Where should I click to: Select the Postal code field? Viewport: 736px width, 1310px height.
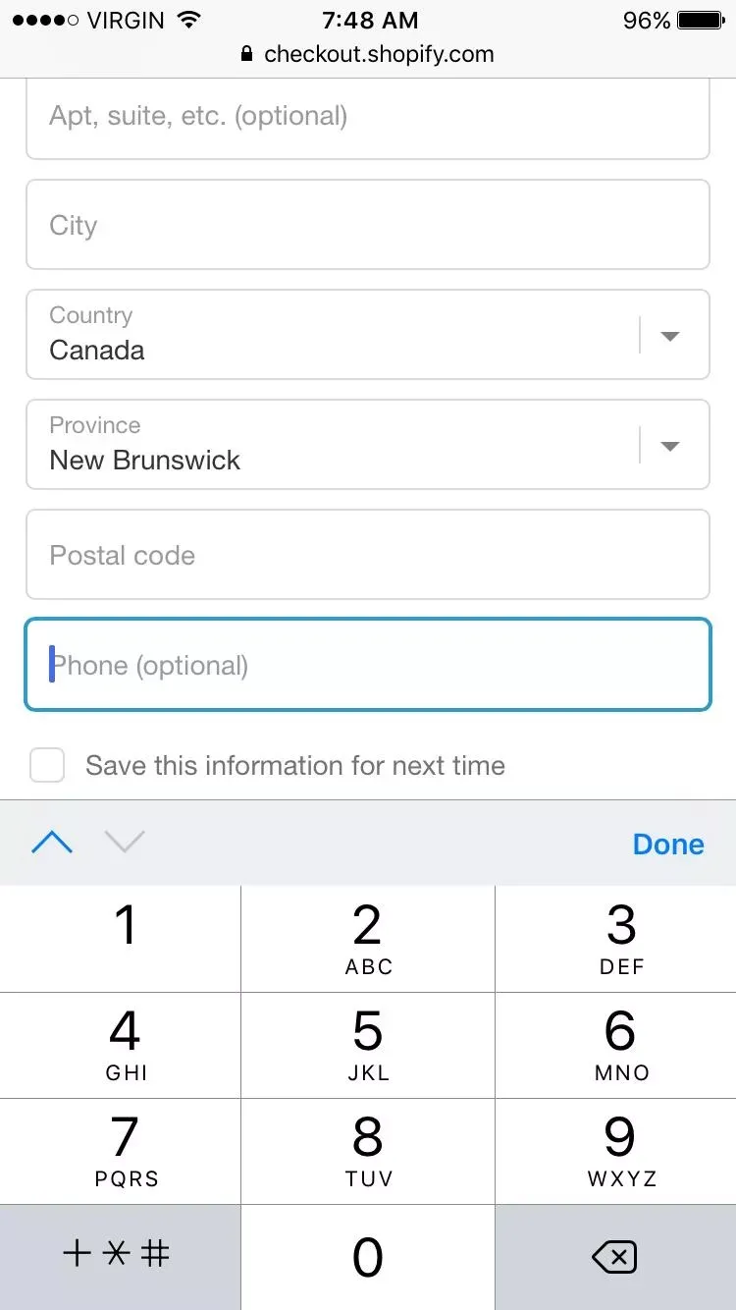(367, 555)
